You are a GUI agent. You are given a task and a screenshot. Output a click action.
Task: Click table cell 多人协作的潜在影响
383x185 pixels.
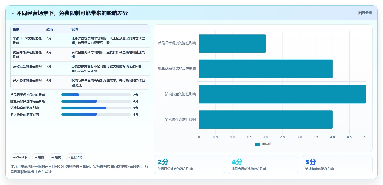[27, 80]
